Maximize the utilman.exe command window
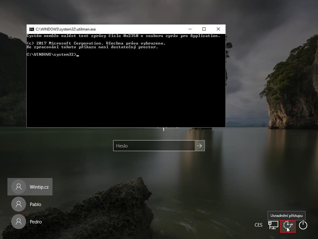The height and width of the screenshot is (239, 318). [204, 29]
